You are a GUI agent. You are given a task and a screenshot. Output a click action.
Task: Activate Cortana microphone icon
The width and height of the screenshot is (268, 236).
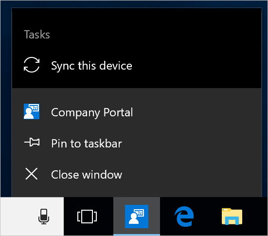tap(44, 217)
